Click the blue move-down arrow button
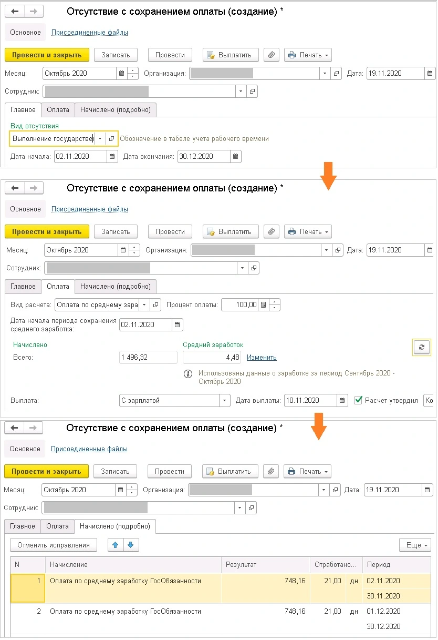Image resolution: width=438 pixels, height=640 pixels. click(x=130, y=545)
